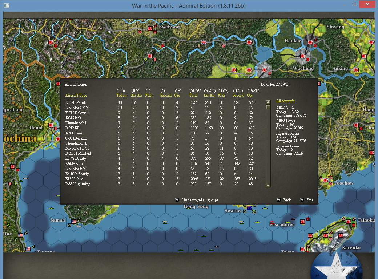
Task: Select the Mosquito FB.VI row
Action: [x=160, y=149]
